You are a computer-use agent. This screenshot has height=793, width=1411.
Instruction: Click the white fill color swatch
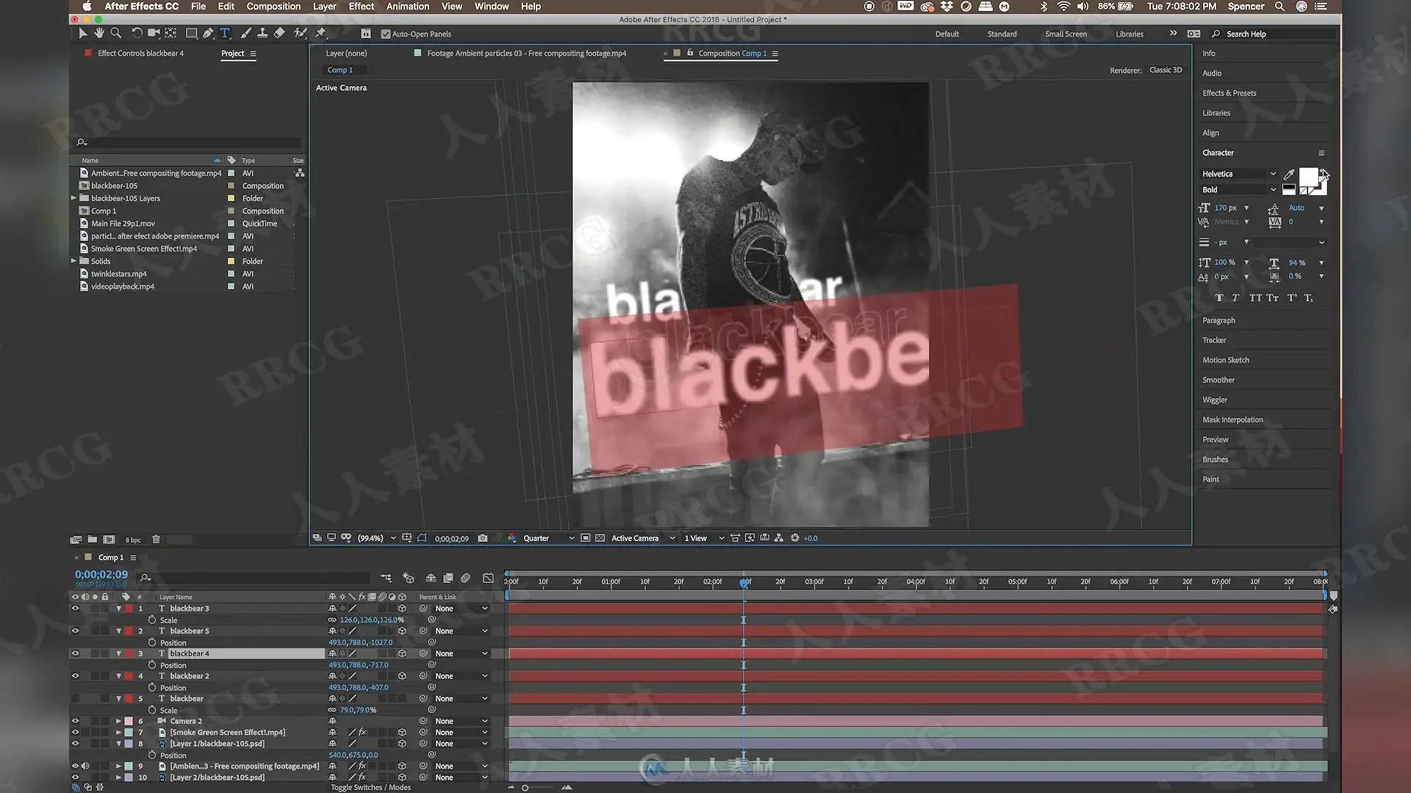click(x=1308, y=176)
